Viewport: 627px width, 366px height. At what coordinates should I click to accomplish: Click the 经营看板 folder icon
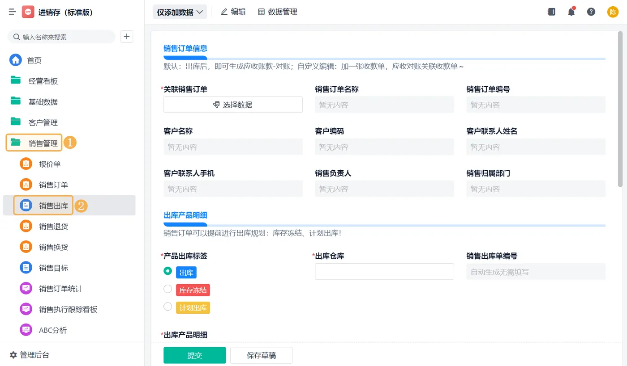pos(16,80)
